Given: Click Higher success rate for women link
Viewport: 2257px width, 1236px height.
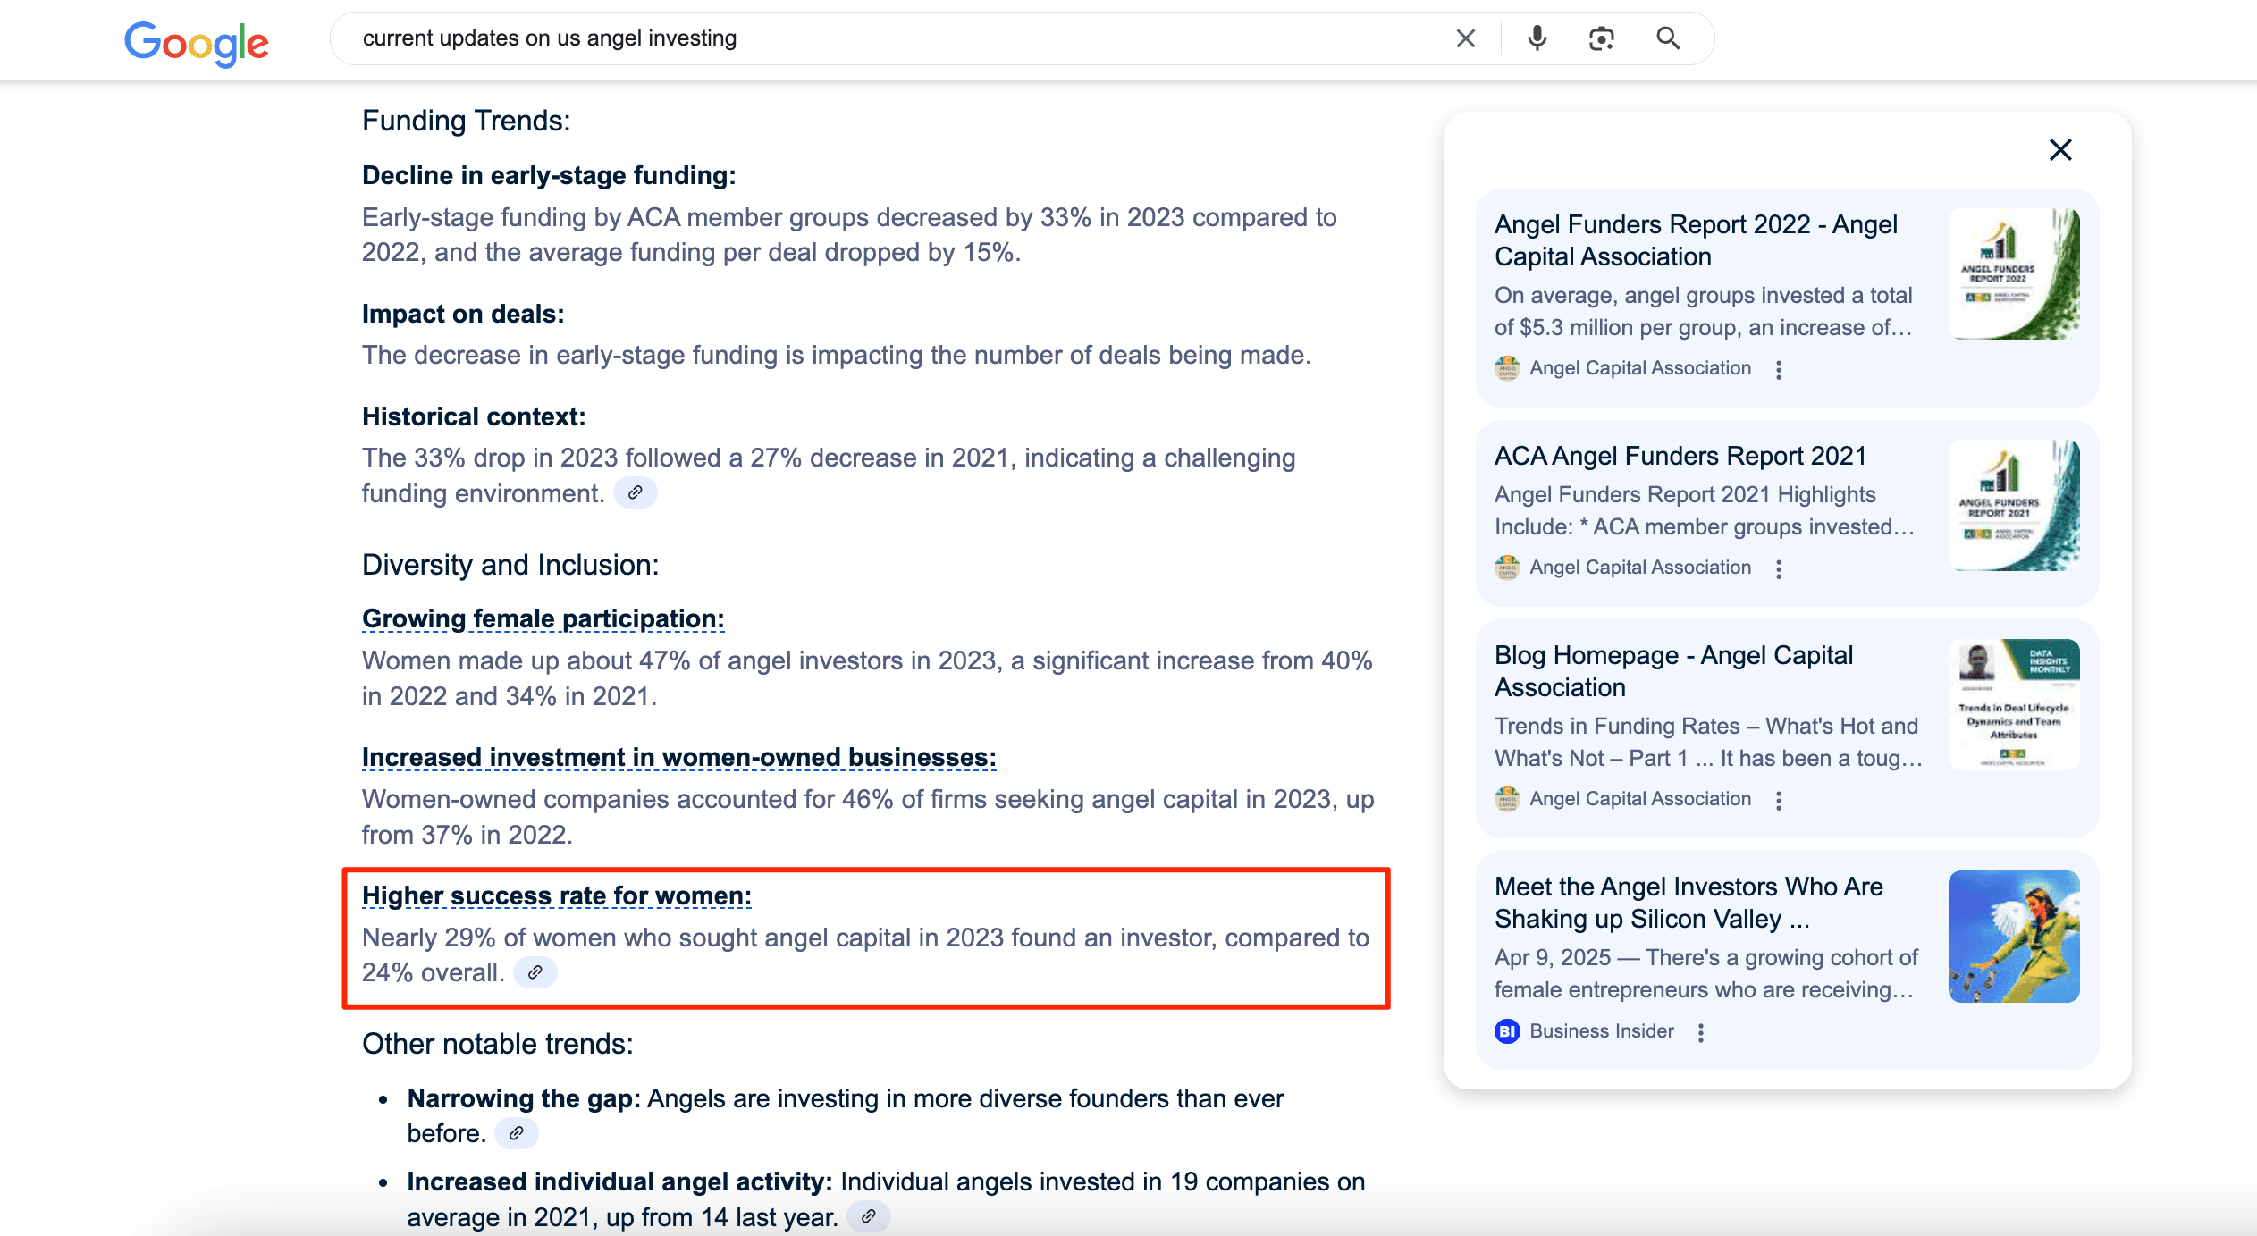Looking at the screenshot, I should click(x=556, y=895).
